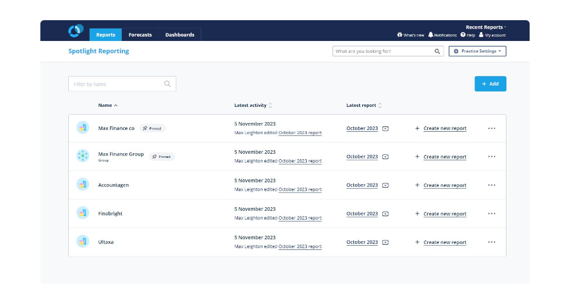Switch to the Dashboards tab
This screenshot has width=570, height=304.
click(x=179, y=35)
